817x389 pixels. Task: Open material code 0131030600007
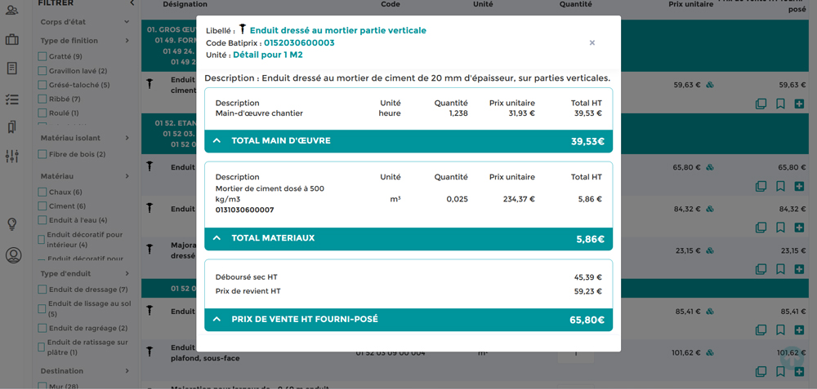pos(244,210)
